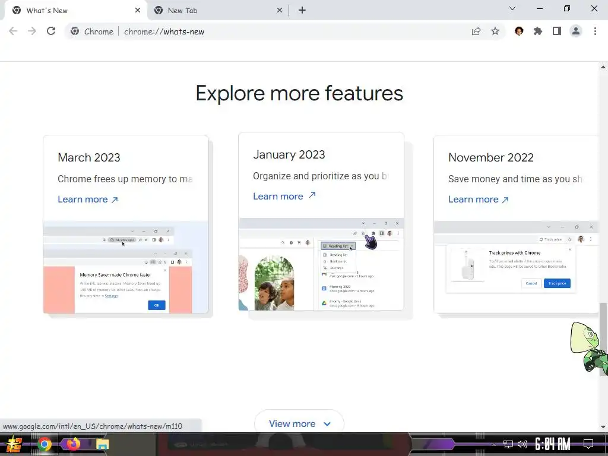Open a new tab with the plus button
Viewport: 608px width, 456px height.
tap(302, 11)
